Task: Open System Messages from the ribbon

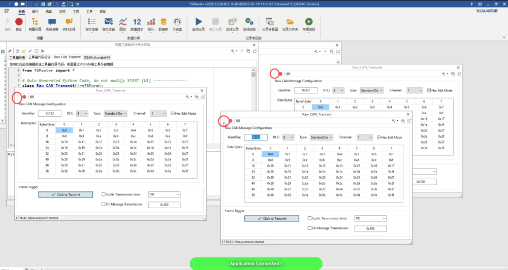Action: coord(52,22)
